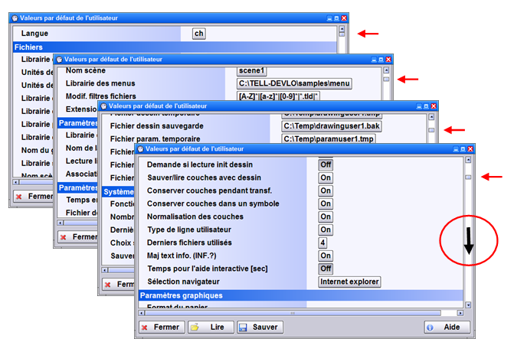This screenshot has height=355, width=514.
Task: Click the Fermer button in front window
Action: click(x=162, y=327)
